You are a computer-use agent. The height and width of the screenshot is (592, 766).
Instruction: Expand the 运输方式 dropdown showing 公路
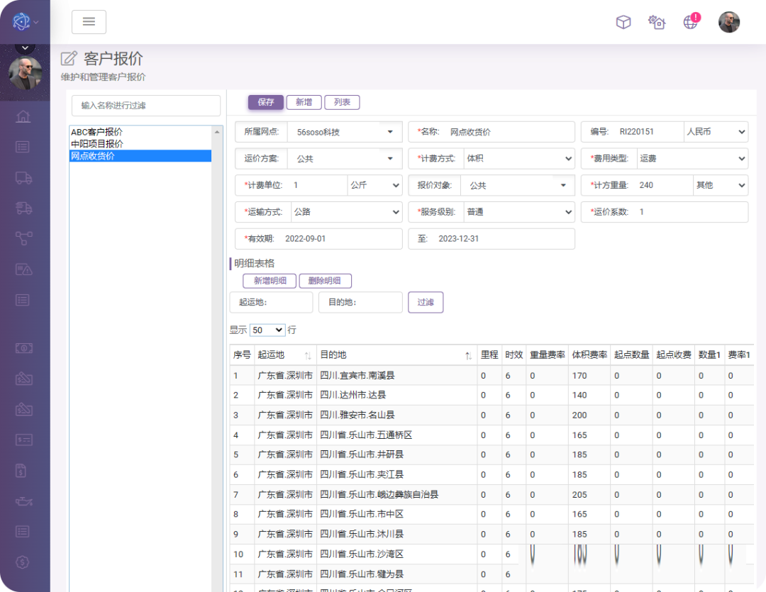[x=346, y=212]
